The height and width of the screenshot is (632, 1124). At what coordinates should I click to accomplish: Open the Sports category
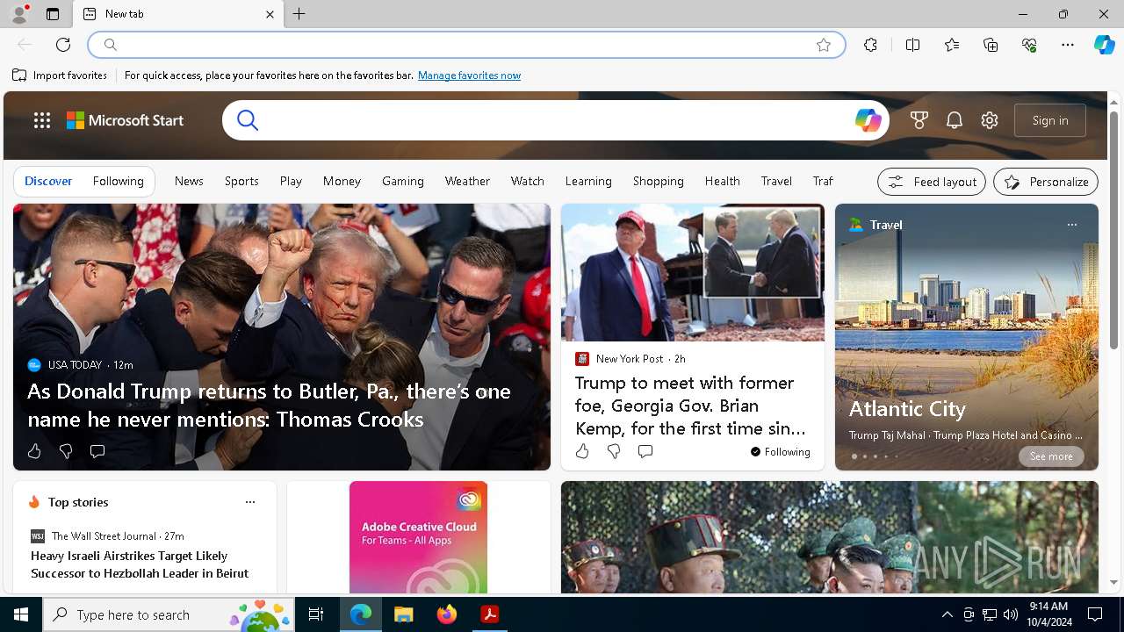point(241,181)
